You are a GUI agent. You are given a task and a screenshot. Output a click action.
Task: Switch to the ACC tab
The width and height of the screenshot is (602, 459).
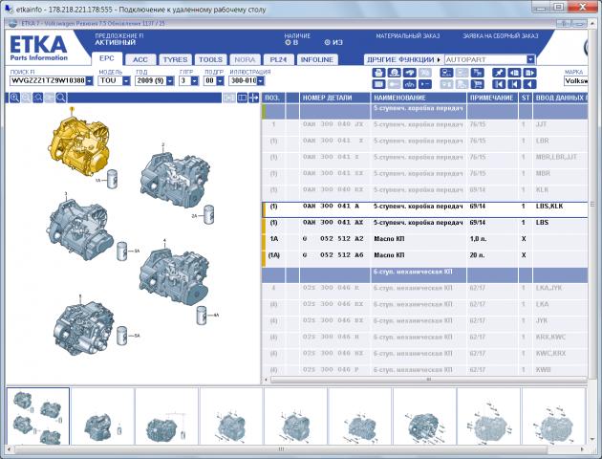(140, 59)
